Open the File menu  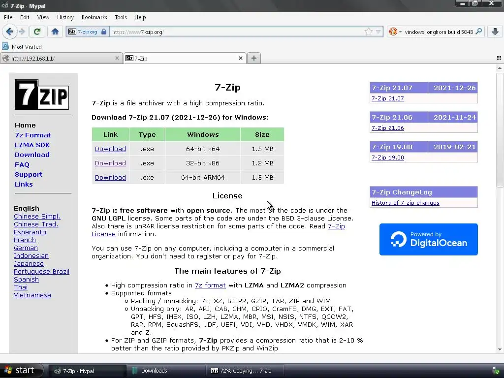8,17
